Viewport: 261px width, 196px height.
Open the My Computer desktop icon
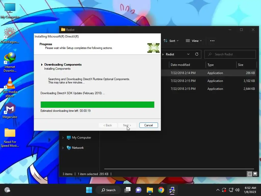pos(10,11)
